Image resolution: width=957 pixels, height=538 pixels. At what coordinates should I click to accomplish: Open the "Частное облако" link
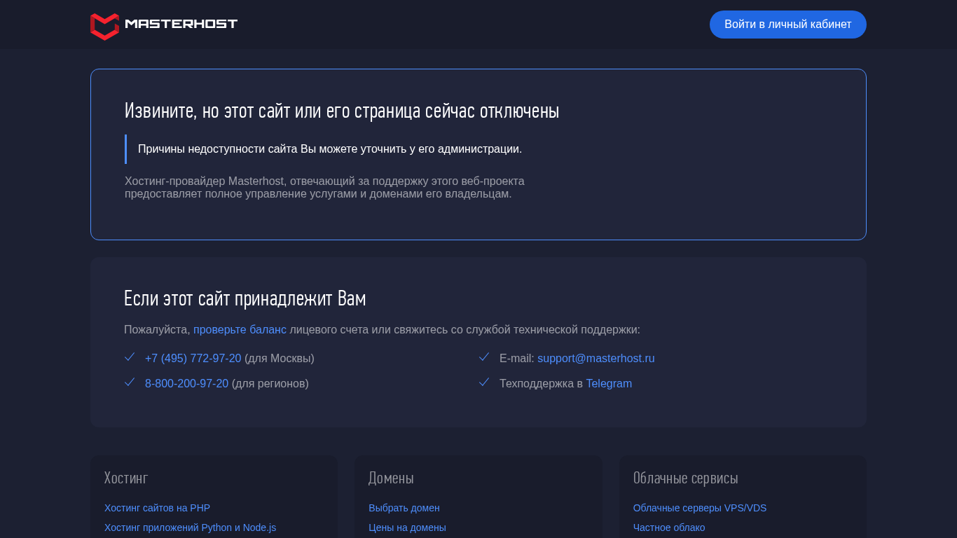669,527
